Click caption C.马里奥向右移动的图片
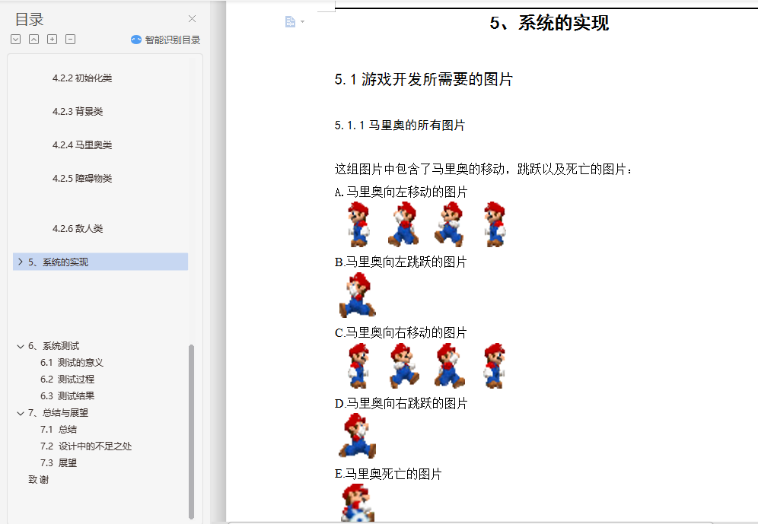The height and width of the screenshot is (524, 758). point(401,333)
